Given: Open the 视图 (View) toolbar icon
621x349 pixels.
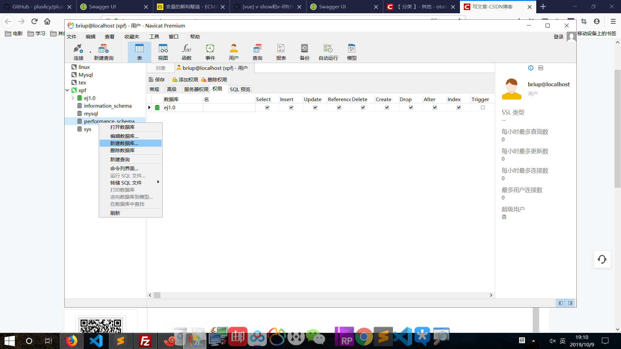Looking at the screenshot, I should click(x=163, y=52).
